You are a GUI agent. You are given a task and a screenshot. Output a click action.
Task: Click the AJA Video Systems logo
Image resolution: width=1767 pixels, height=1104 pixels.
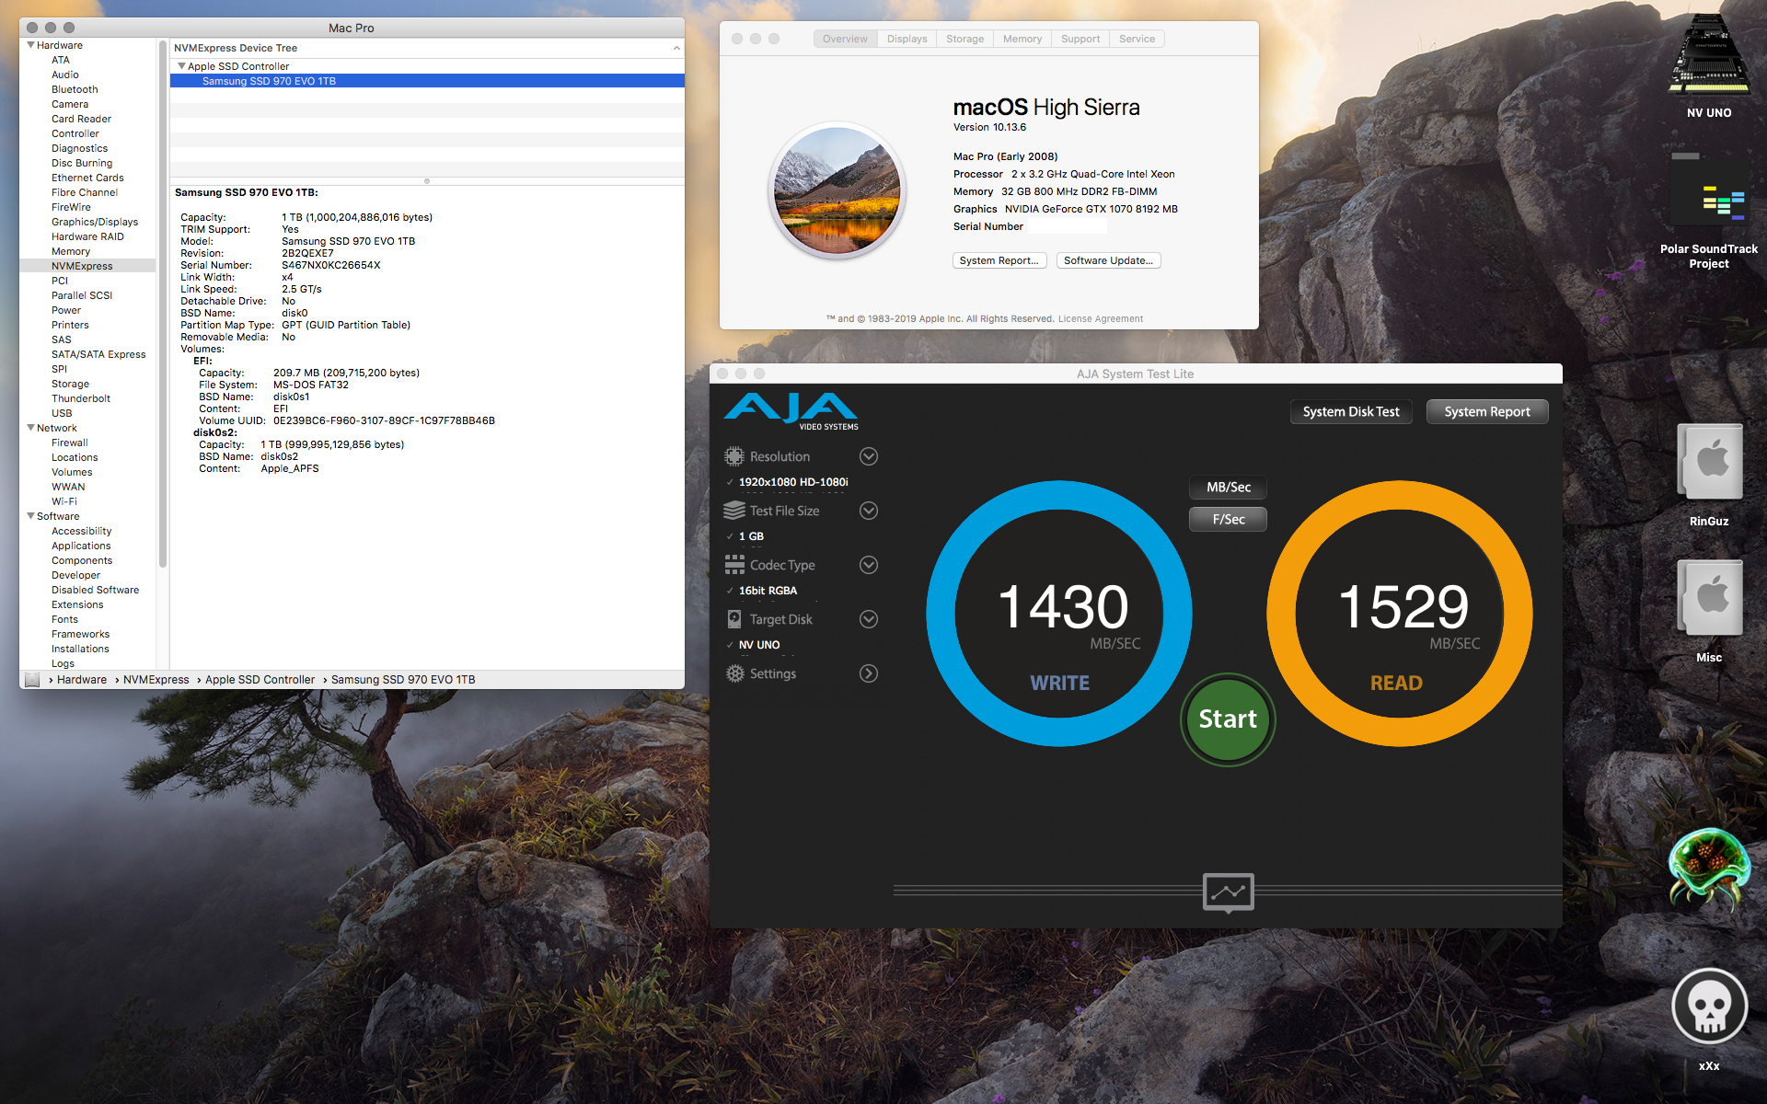click(791, 411)
